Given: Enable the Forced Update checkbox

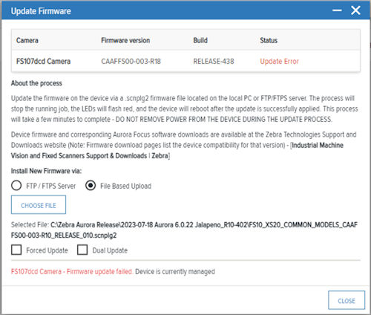Looking at the screenshot, I should tap(16, 250).
